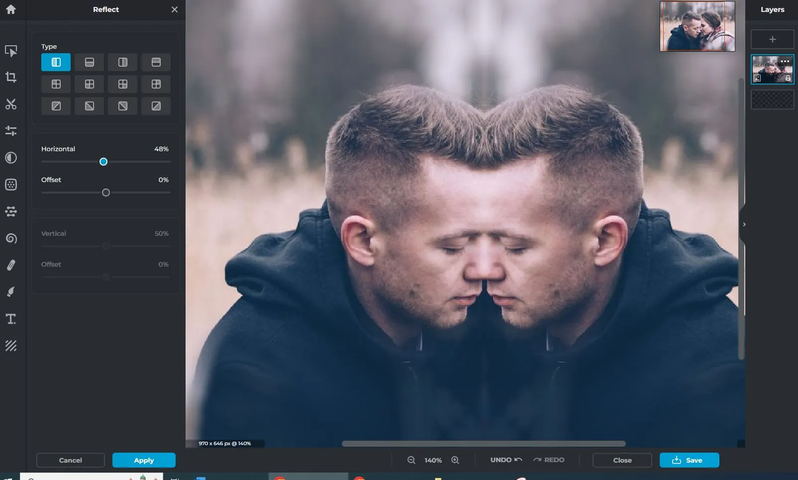Open the Liquify swirl tool

point(11,238)
